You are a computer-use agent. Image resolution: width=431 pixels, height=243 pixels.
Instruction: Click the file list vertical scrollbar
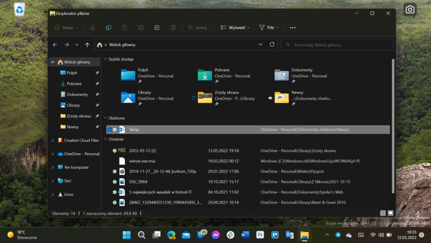click(x=393, y=126)
